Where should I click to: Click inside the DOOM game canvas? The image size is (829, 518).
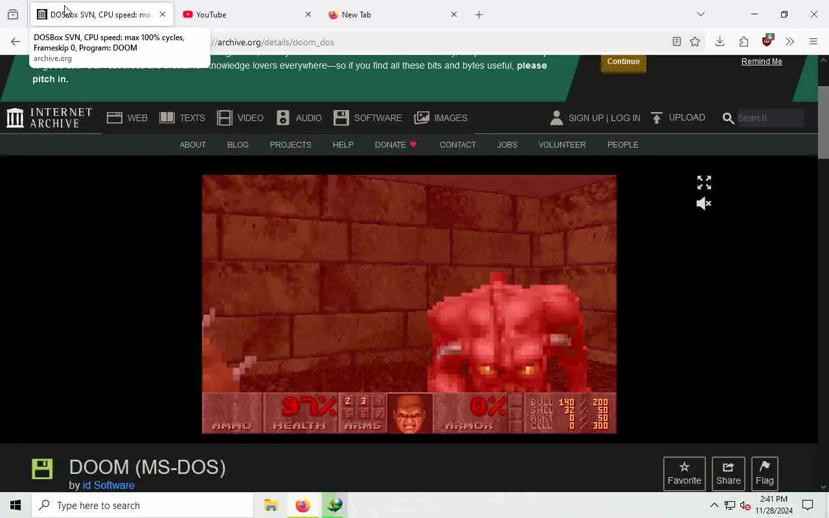[x=409, y=304]
